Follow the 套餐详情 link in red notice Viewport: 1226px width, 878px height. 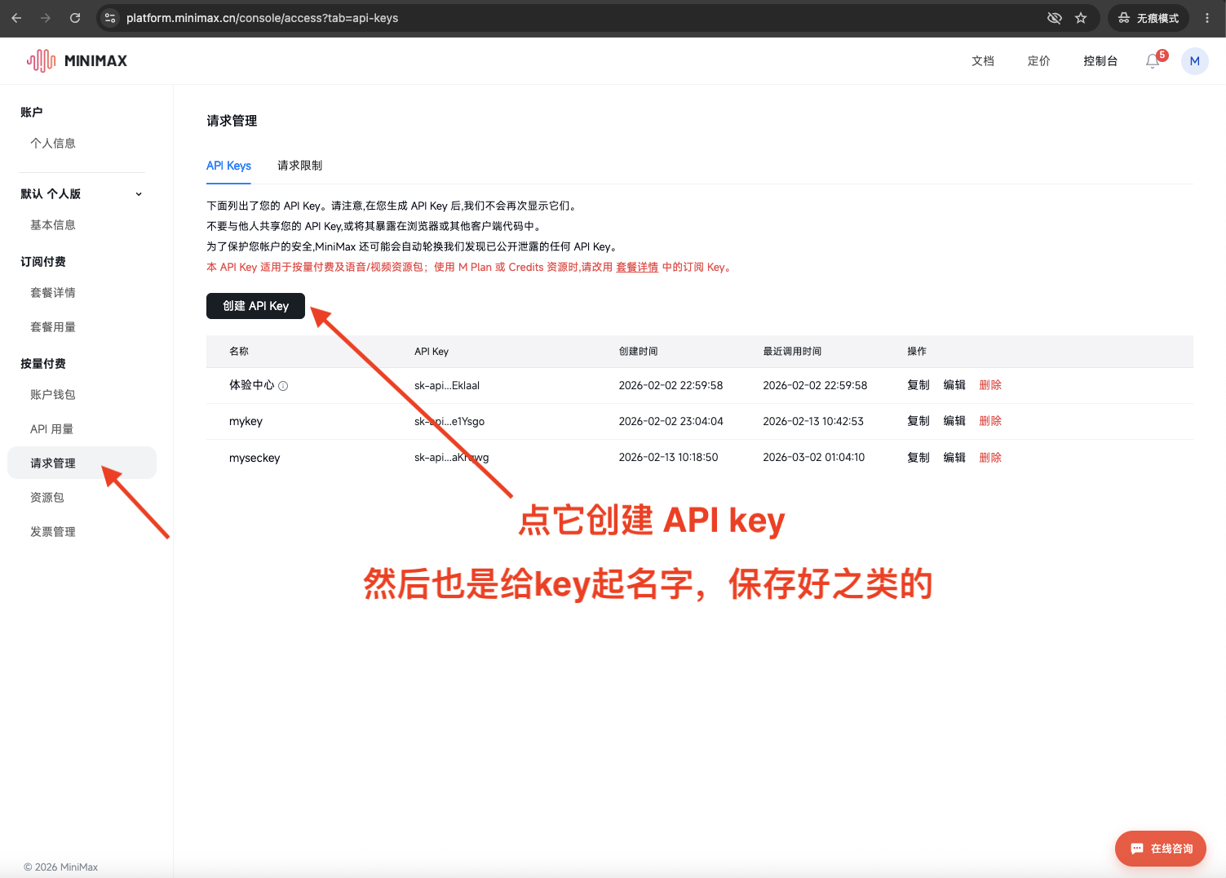click(x=637, y=268)
